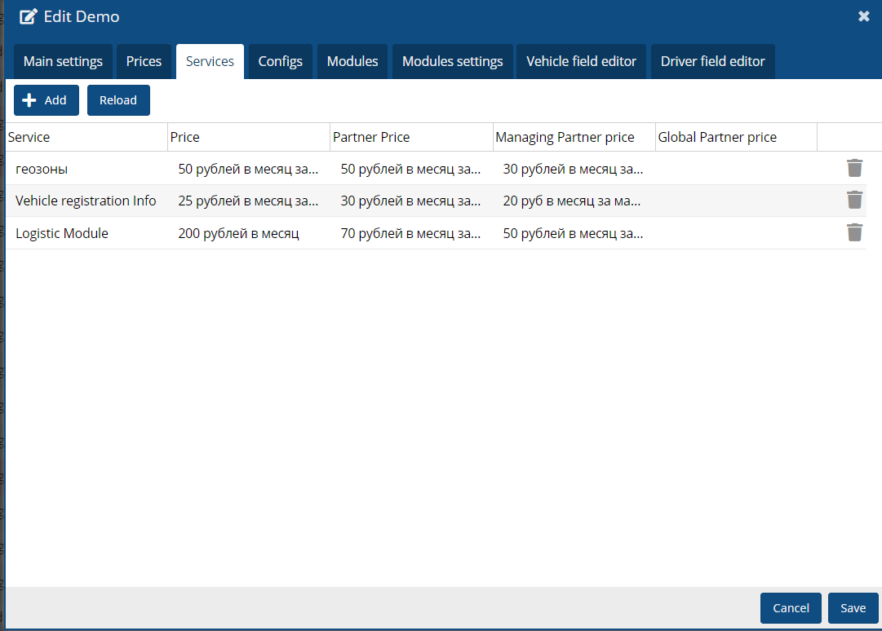
Task: Open the Prices tab
Action: [x=144, y=62]
